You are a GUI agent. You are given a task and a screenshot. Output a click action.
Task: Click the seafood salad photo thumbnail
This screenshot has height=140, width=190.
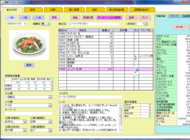(29, 45)
